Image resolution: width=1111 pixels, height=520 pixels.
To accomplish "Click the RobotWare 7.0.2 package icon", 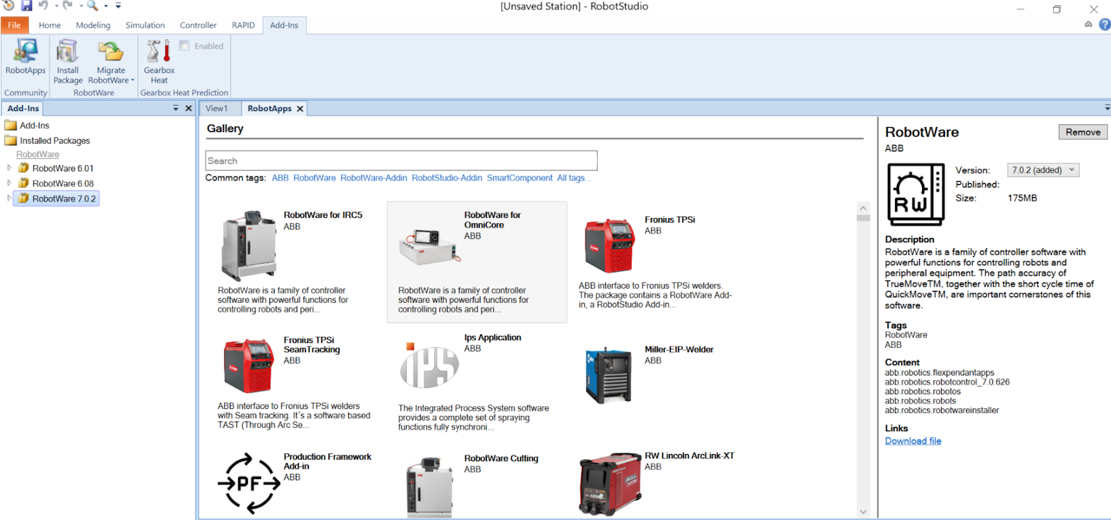I will 24,199.
